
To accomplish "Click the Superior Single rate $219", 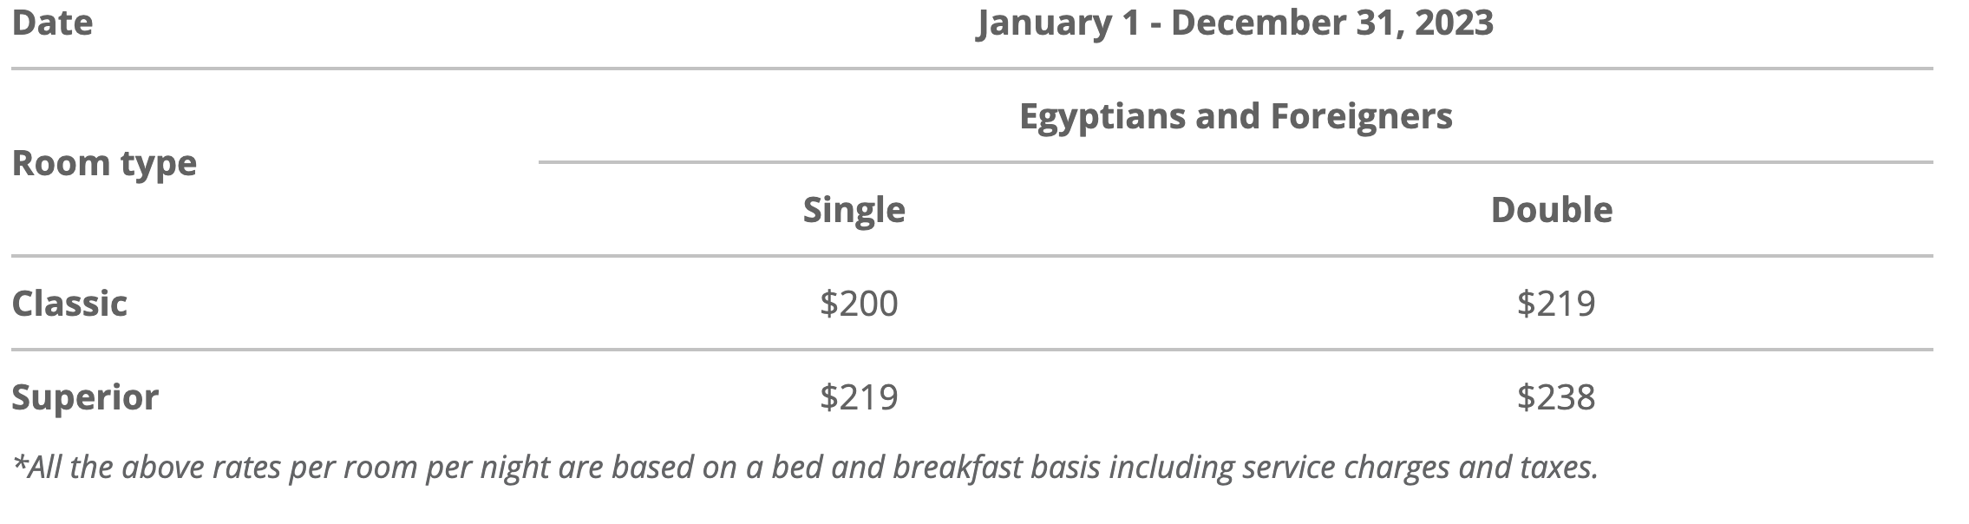I will click(859, 397).
